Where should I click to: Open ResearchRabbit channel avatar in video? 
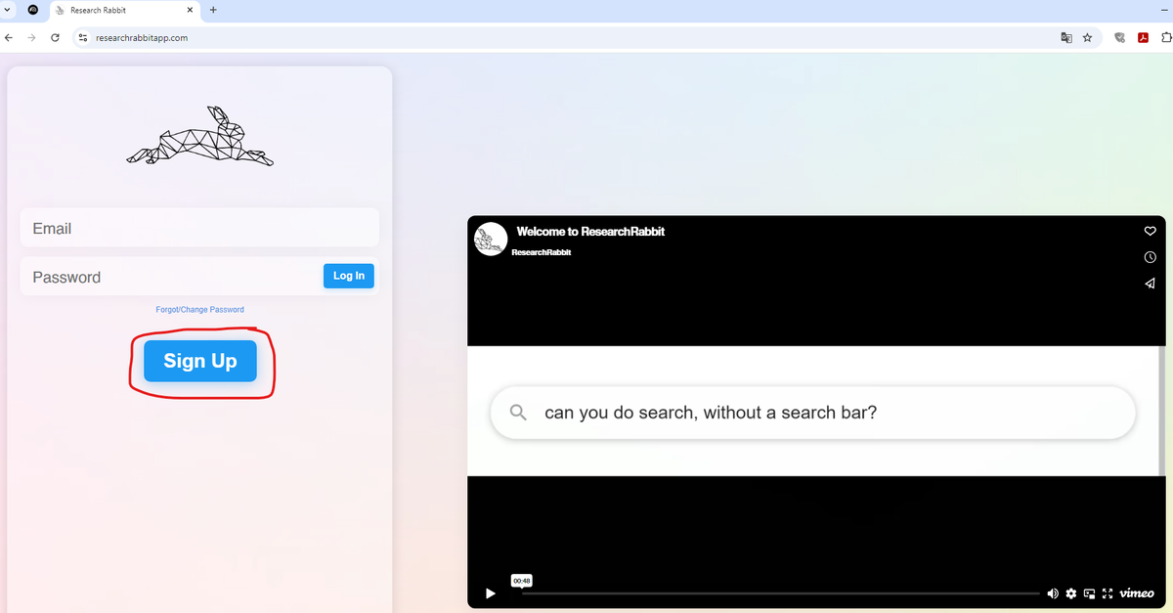point(491,240)
